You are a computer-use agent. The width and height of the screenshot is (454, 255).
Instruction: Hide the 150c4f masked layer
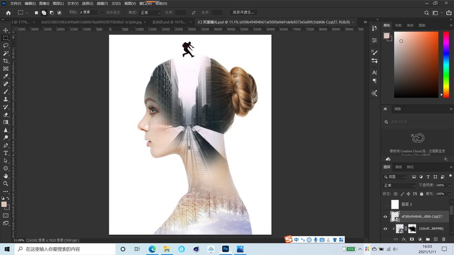(385, 229)
